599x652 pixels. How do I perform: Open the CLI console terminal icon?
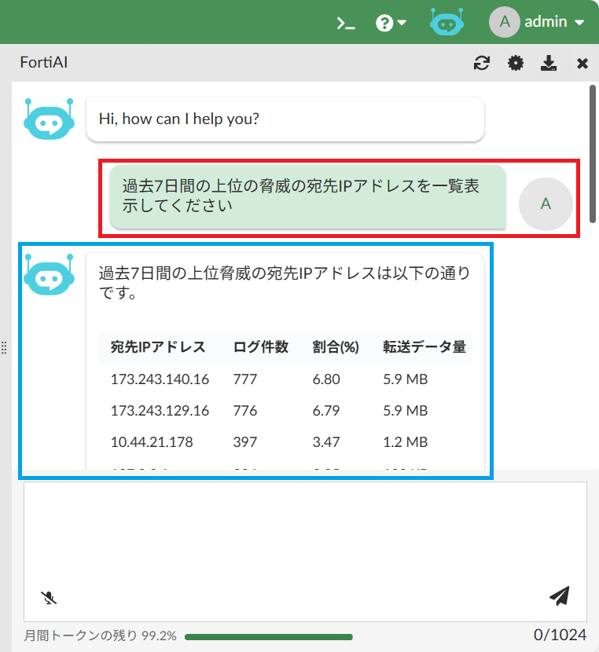pyautogui.click(x=346, y=23)
